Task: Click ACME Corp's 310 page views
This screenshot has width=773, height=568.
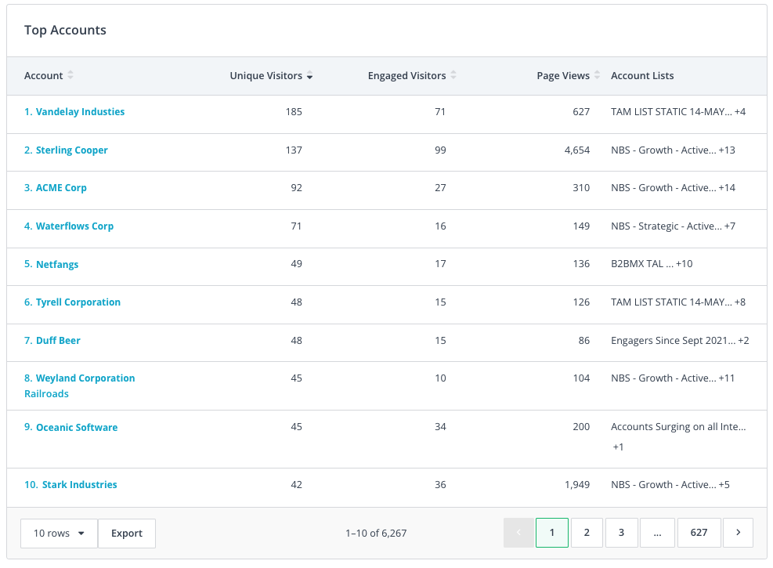Action: (581, 188)
